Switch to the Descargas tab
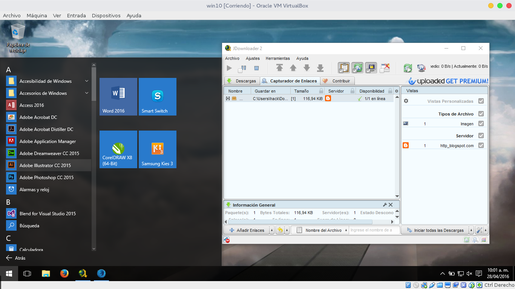 tap(242, 81)
